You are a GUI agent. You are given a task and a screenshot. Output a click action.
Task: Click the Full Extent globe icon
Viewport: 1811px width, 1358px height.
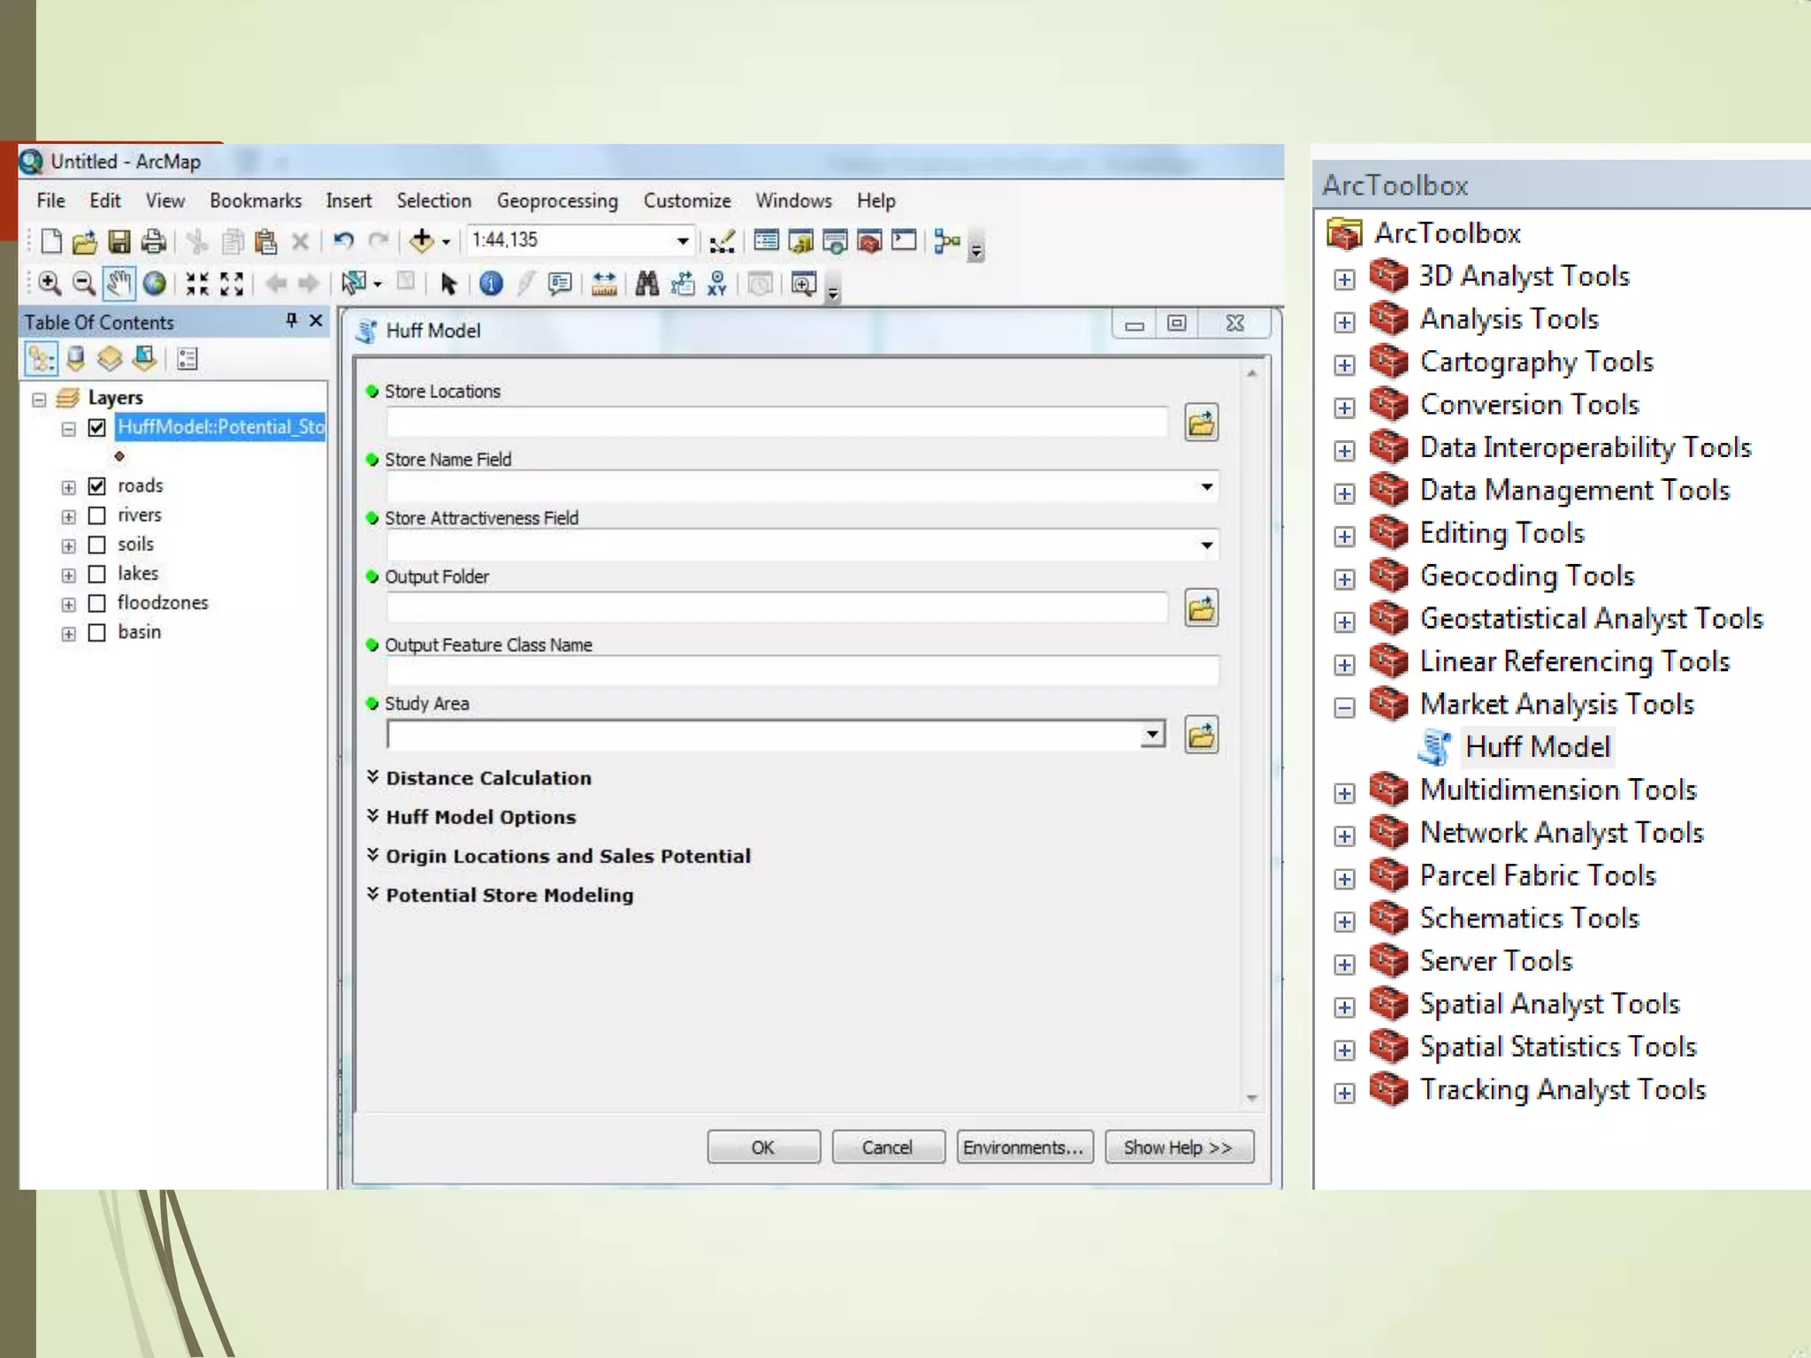[154, 284]
